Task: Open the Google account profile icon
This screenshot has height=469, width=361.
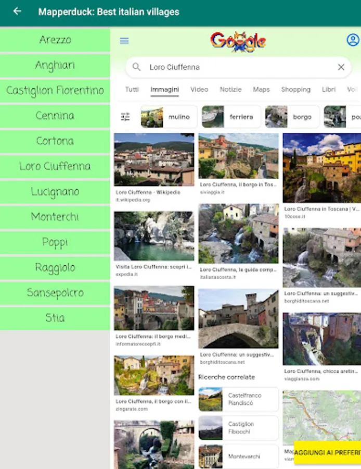Action: [x=353, y=40]
